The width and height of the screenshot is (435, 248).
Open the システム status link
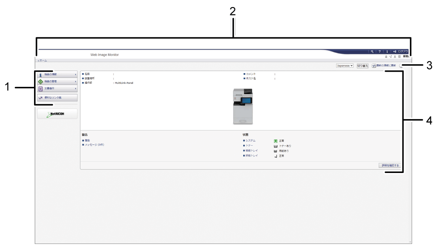point(250,141)
